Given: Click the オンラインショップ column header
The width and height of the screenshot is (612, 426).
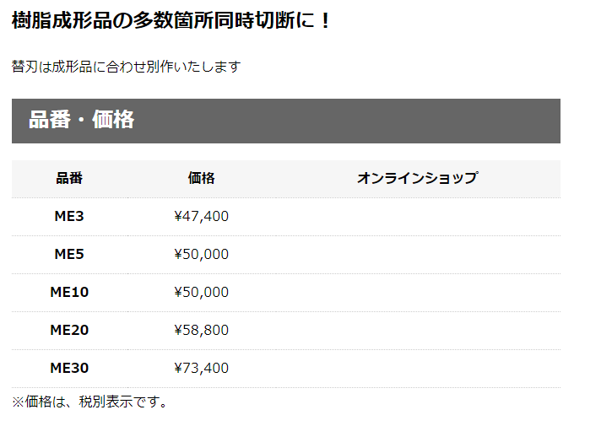Looking at the screenshot, I should [x=418, y=178].
